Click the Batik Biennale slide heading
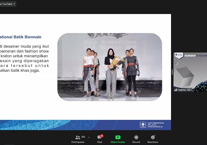This screenshot has height=145, width=207. pyautogui.click(x=21, y=37)
